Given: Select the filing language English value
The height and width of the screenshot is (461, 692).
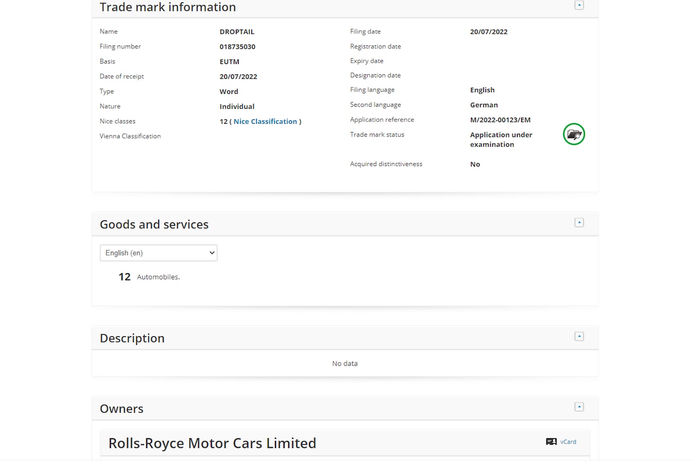Looking at the screenshot, I should (482, 90).
